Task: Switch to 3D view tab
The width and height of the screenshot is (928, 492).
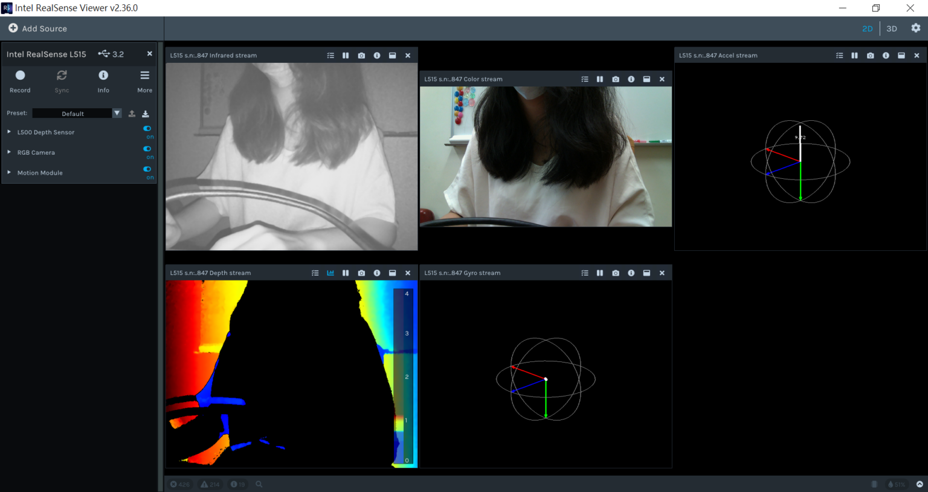Action: [891, 28]
